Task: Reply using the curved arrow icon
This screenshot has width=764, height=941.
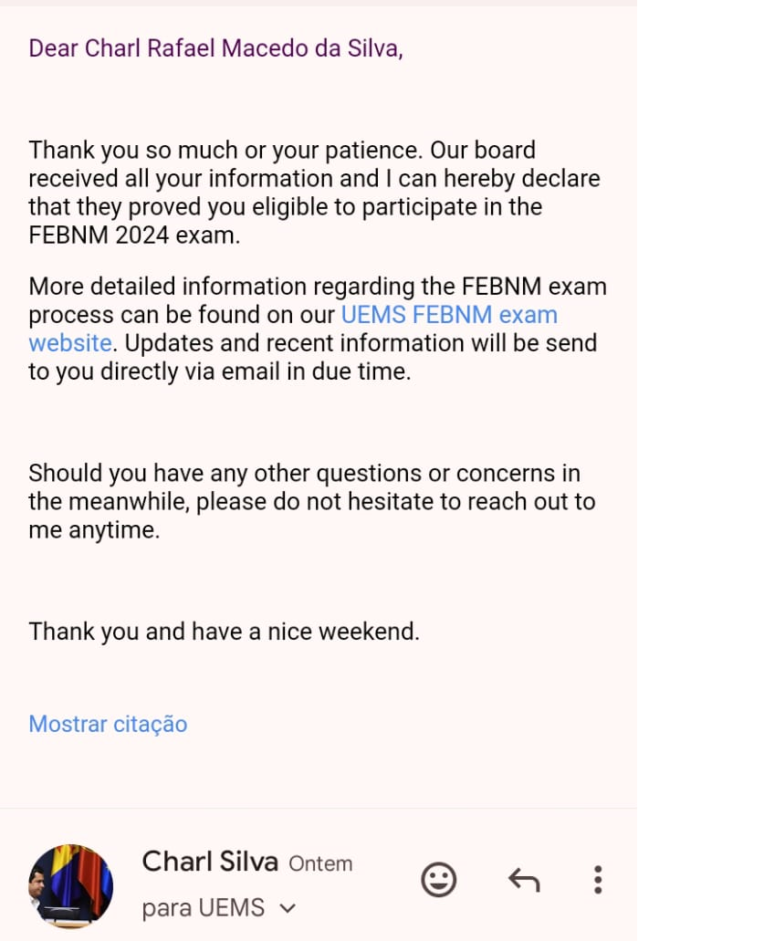Action: 524,880
